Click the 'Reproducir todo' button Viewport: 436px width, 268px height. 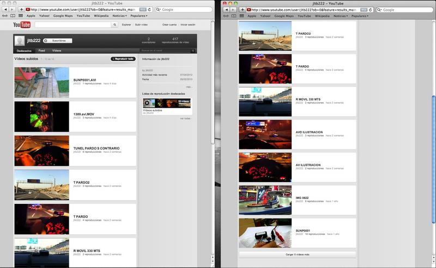123,58
